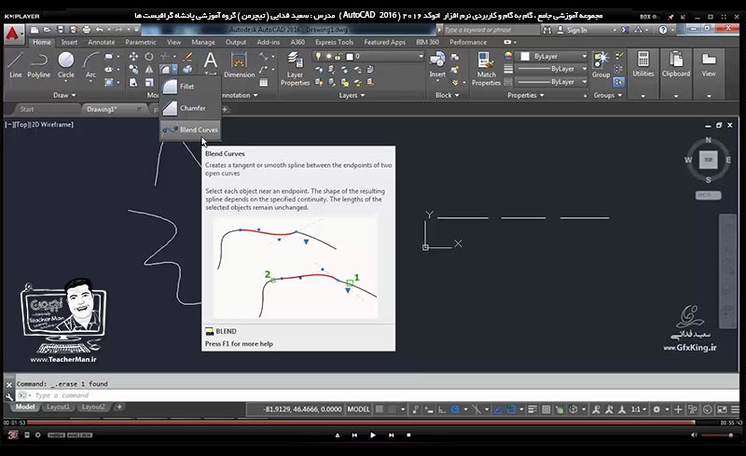The width and height of the screenshot is (746, 456).
Task: Click the Table tool in Annotation panel
Action: point(263,83)
